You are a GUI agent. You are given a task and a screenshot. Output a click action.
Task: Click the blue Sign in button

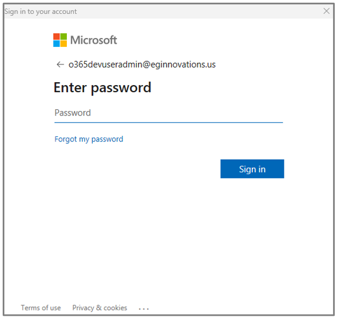[252, 169]
